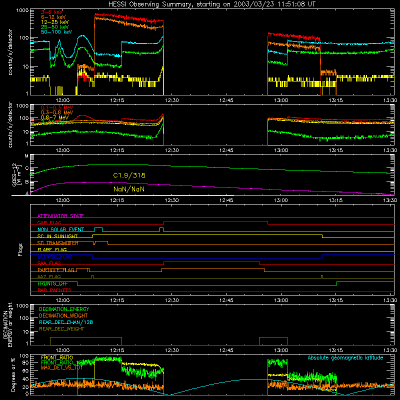Select the PARTICLE_FLAG label
Image resolution: width=400 pixels, height=400 pixels.
coord(56,269)
